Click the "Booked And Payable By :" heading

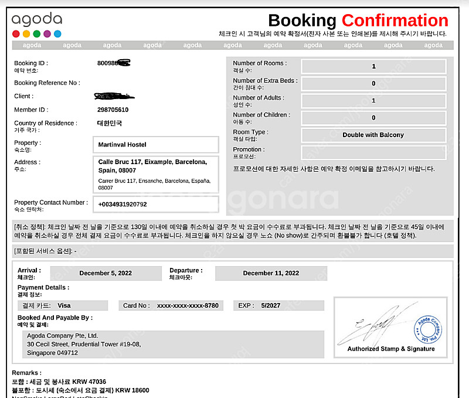[x=55, y=318]
